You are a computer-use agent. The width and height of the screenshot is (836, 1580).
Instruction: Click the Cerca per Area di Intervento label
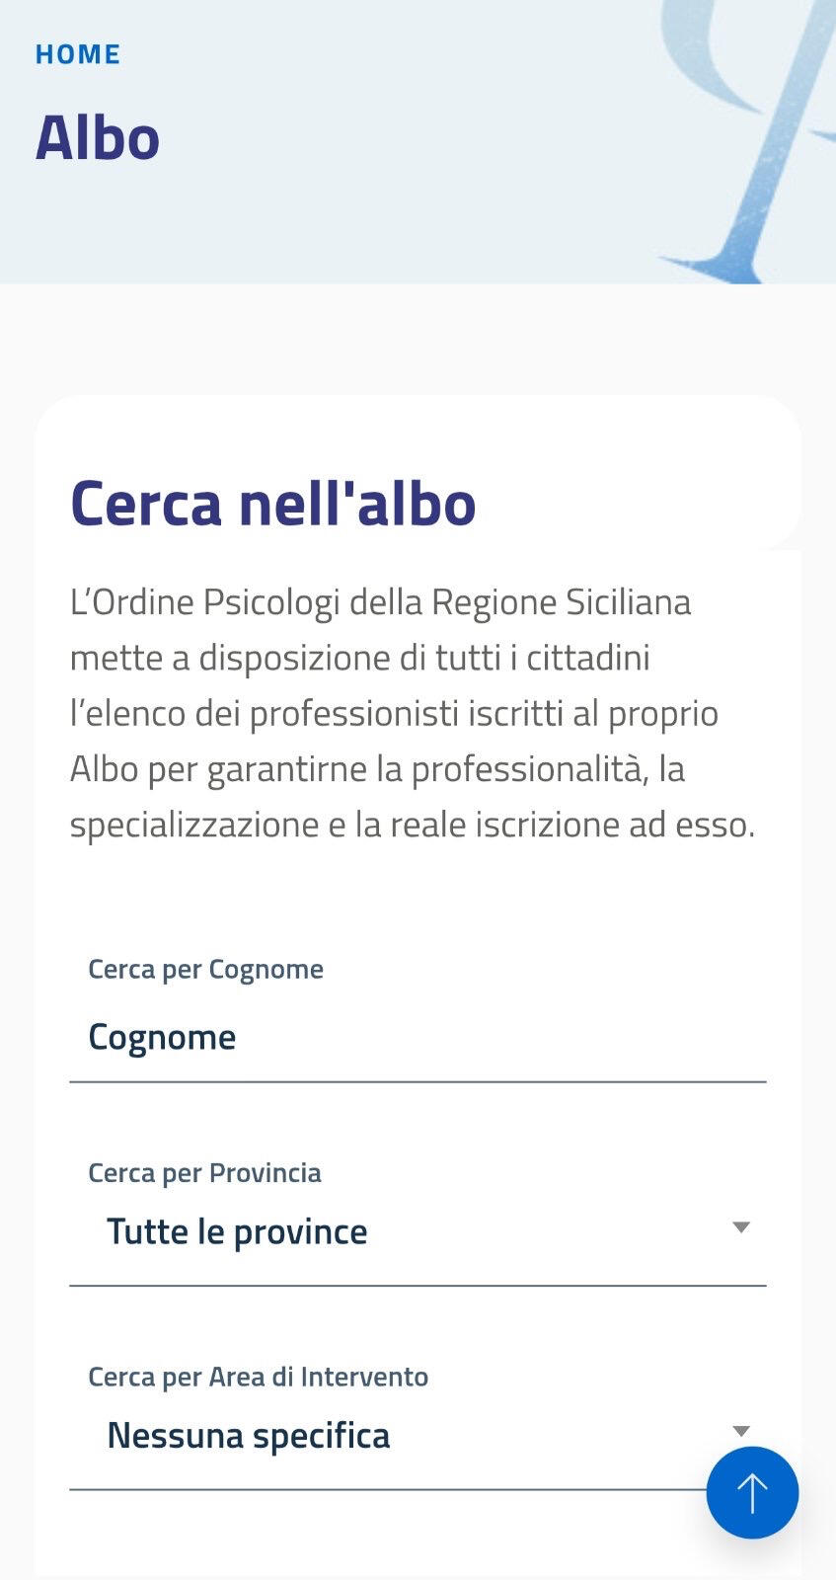tap(258, 1377)
